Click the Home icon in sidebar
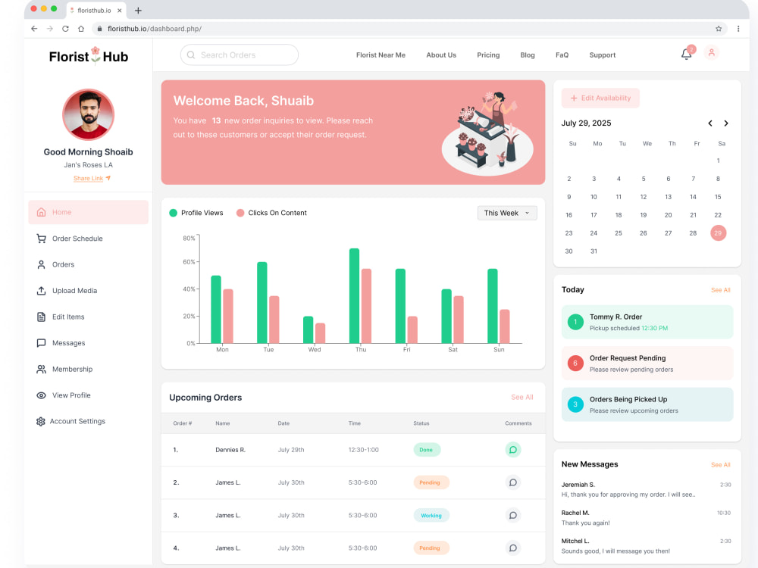Image resolution: width=758 pixels, height=568 pixels. [41, 212]
